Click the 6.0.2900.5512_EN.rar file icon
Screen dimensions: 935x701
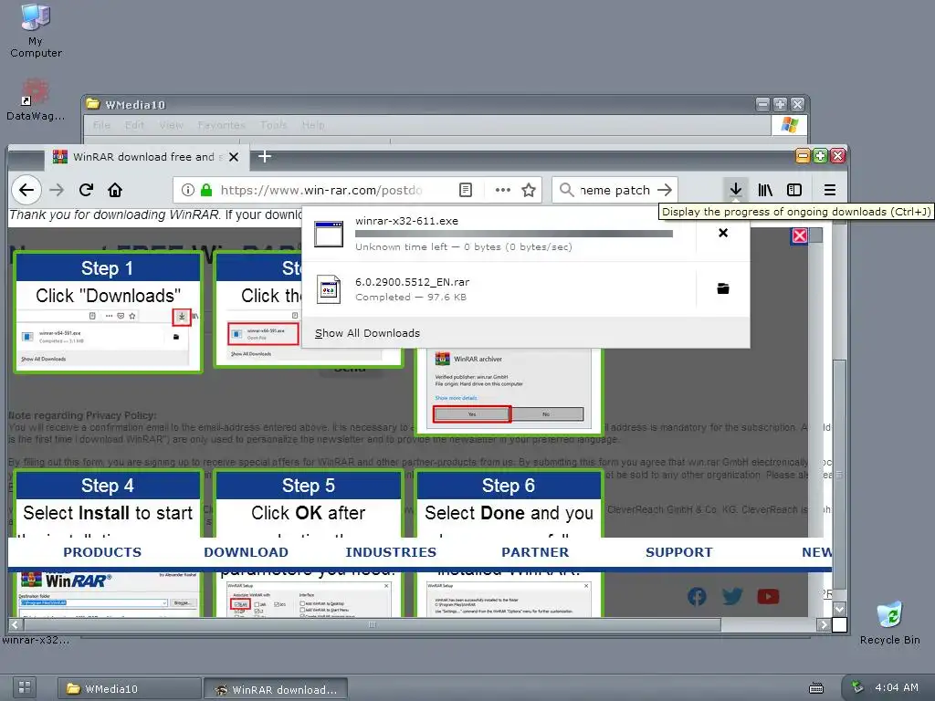click(x=329, y=289)
